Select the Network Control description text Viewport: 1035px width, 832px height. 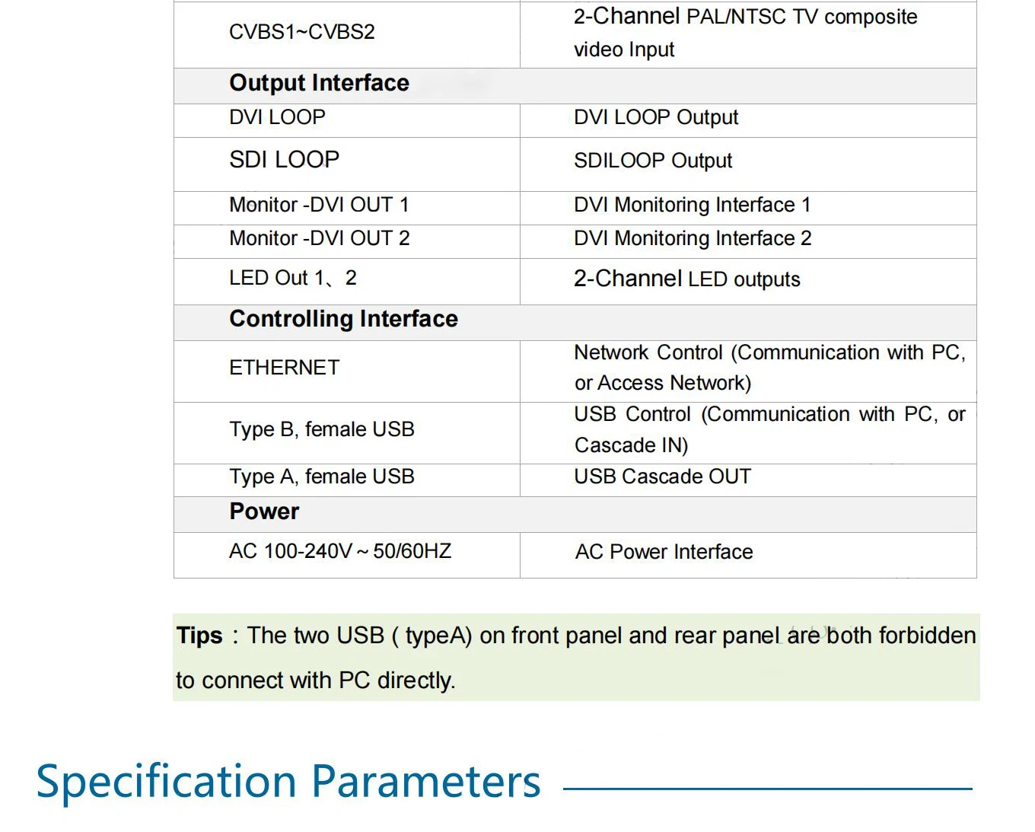tap(769, 368)
